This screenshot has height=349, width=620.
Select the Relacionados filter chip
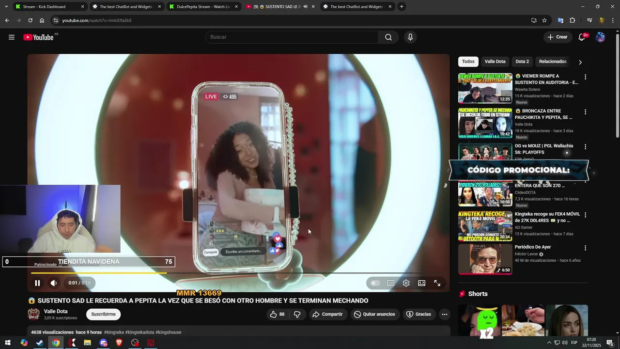tap(553, 62)
